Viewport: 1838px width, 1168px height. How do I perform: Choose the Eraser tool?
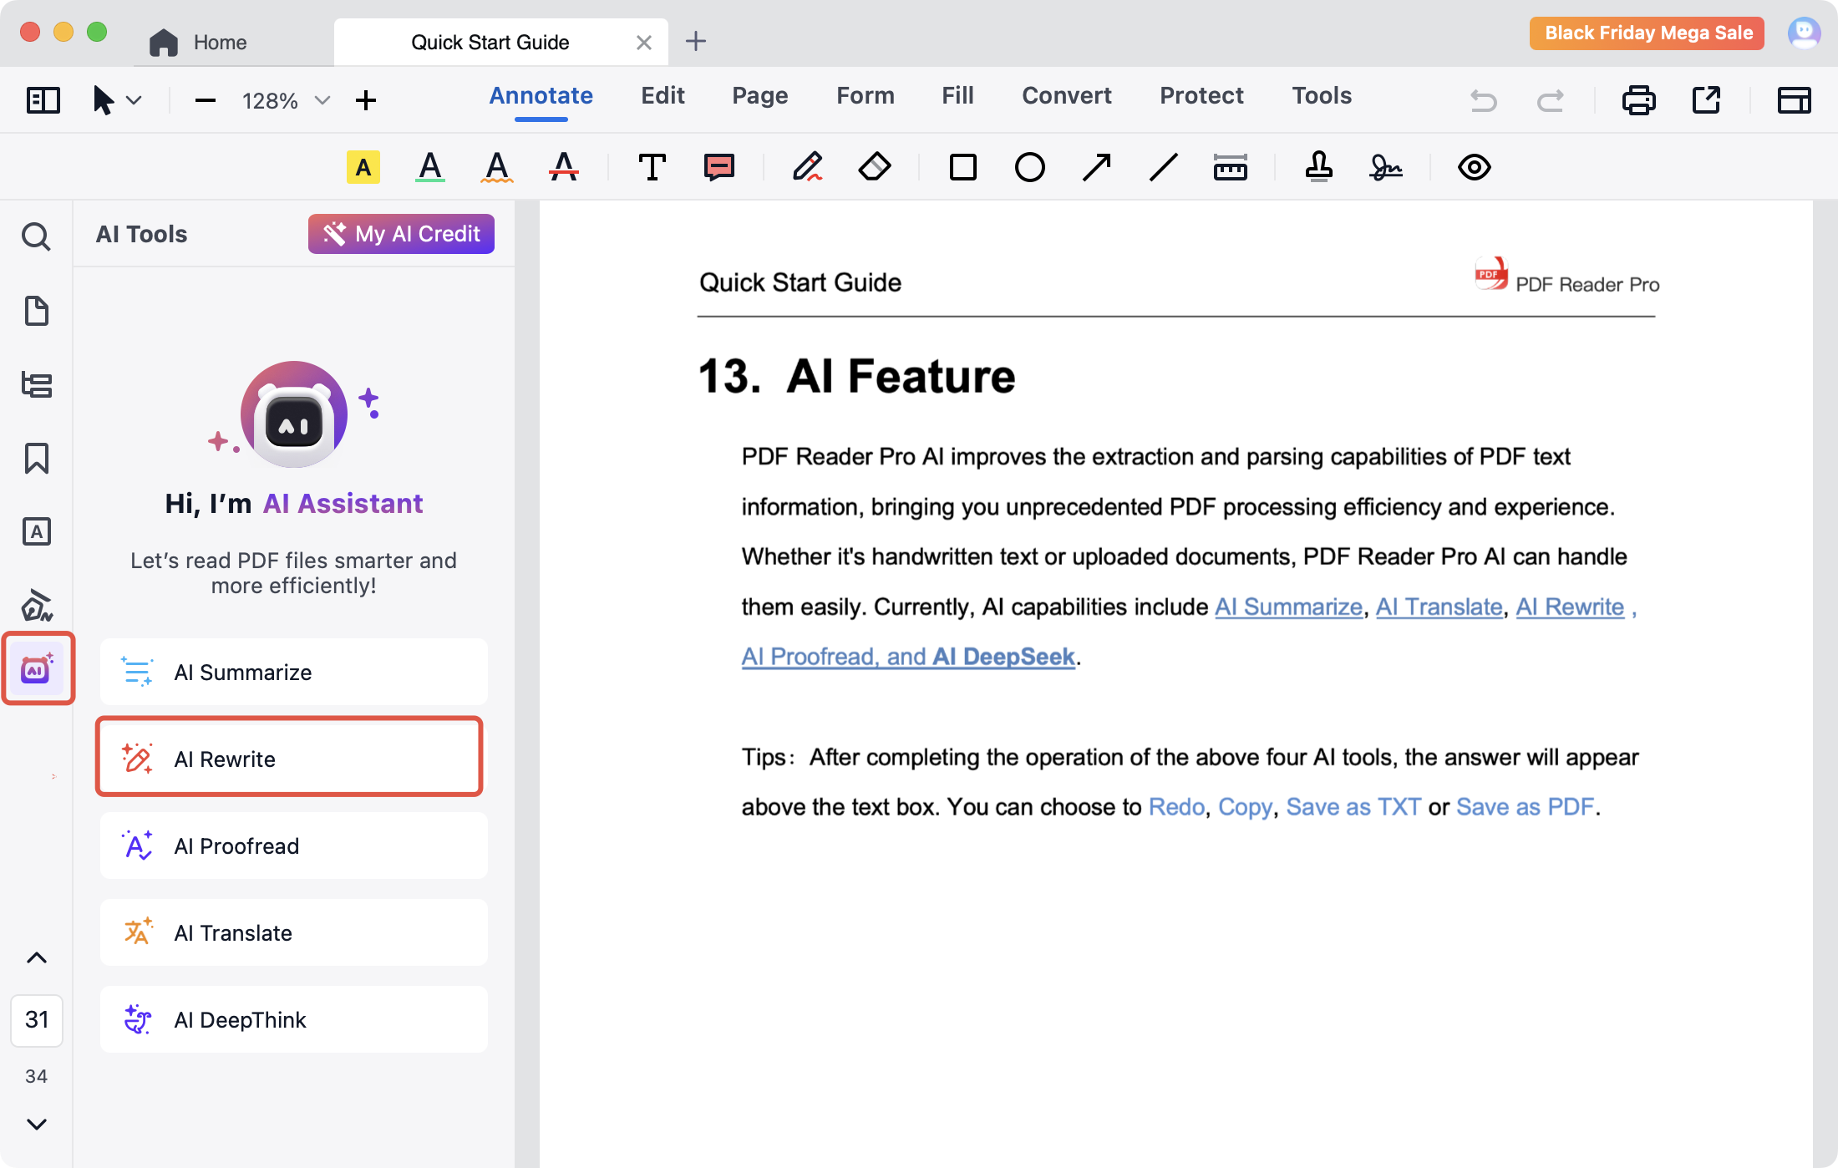pos(874,167)
